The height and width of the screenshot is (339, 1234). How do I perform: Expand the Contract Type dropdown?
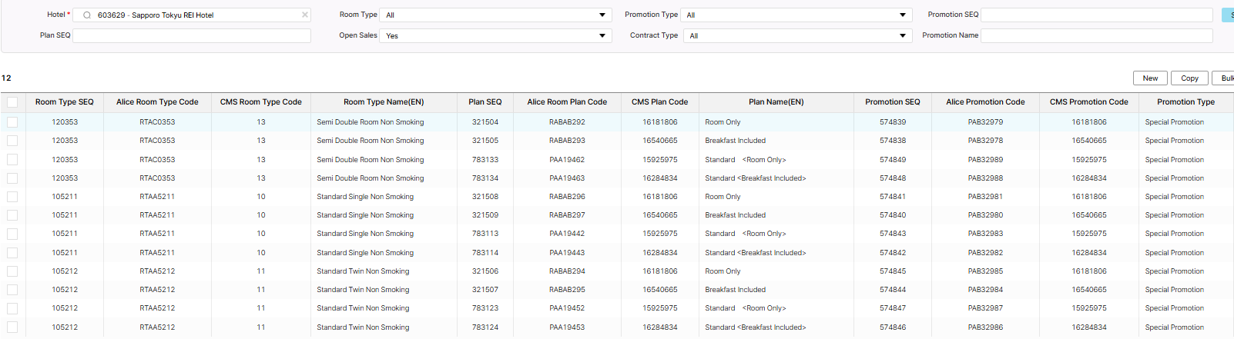tap(796, 36)
